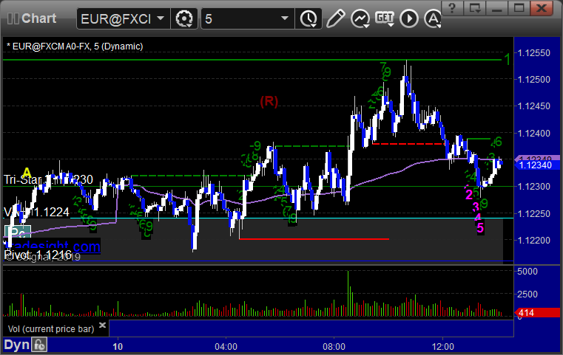Click the Dyn time scale label

16,345
